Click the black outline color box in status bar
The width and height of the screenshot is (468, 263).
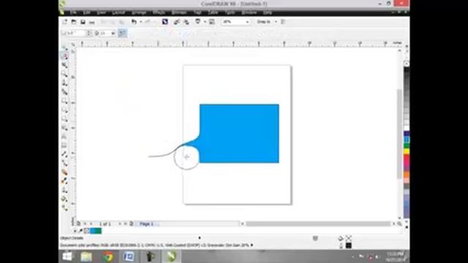(348, 245)
